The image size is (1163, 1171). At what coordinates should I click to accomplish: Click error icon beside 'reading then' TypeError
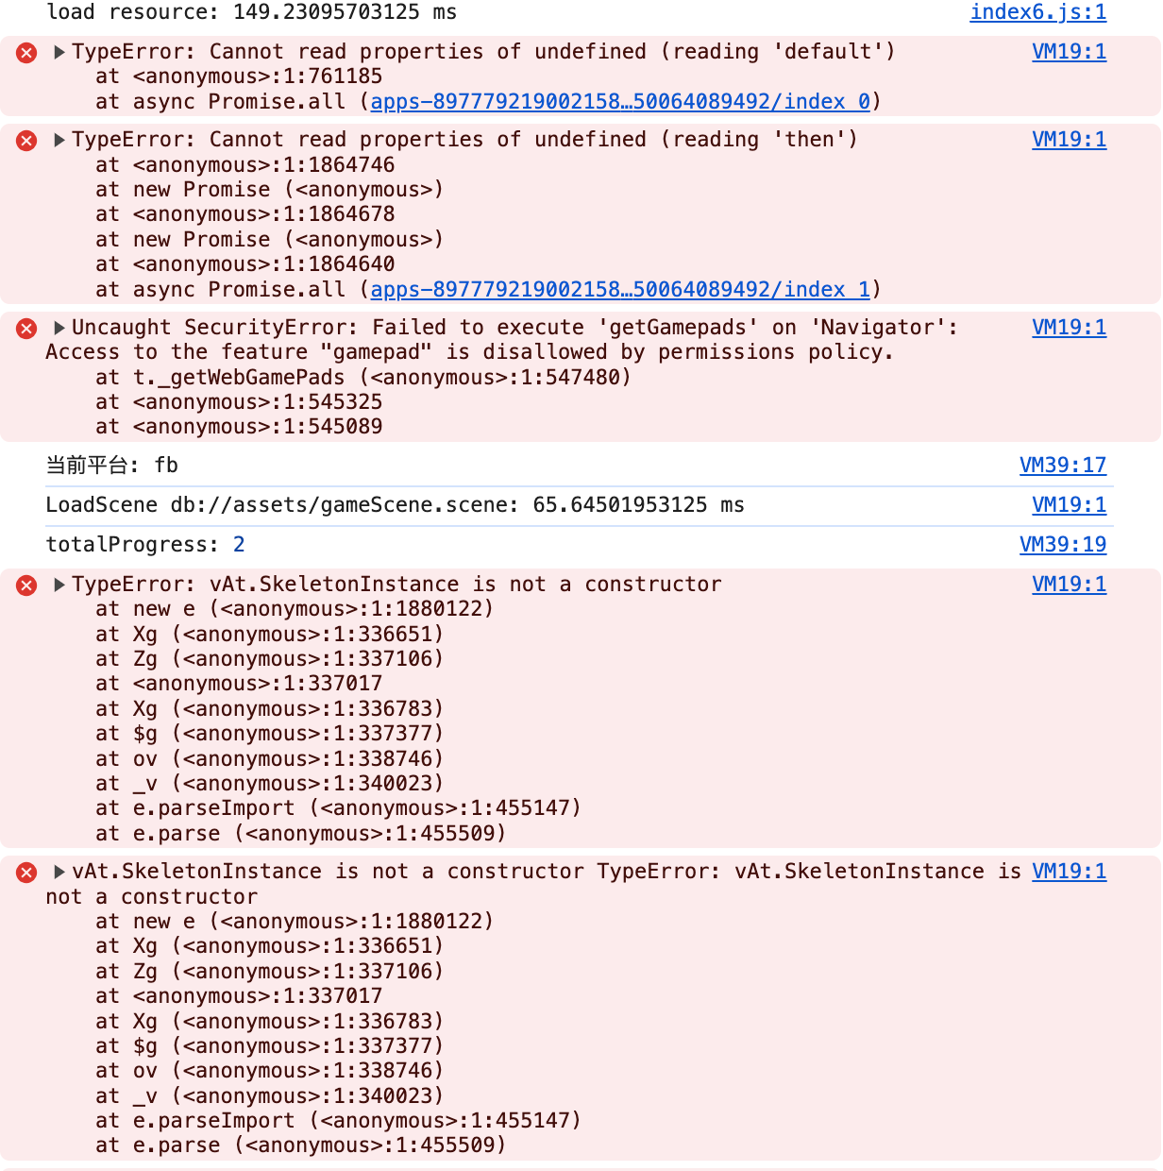pos(26,141)
